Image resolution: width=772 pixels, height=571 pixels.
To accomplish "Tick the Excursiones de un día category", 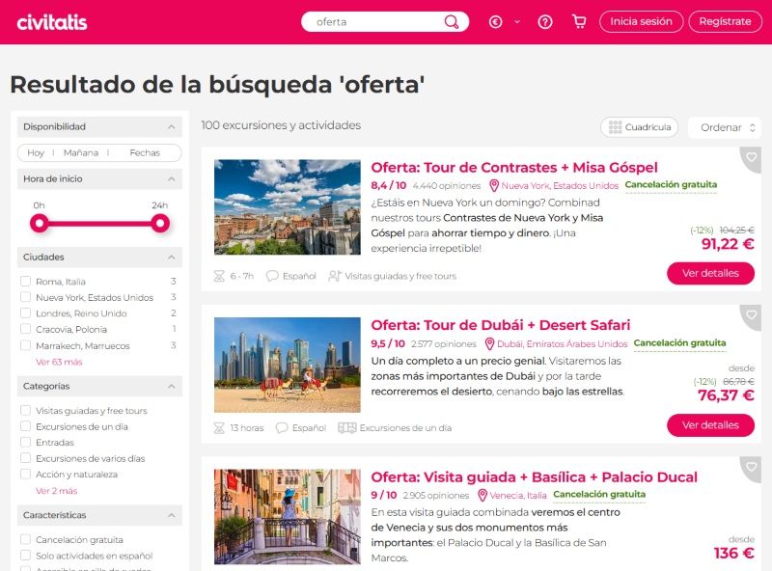I will click(x=26, y=426).
